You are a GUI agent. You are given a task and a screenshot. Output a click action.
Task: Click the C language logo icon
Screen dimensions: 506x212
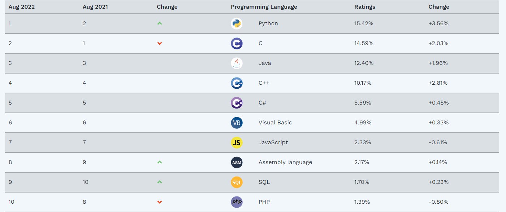[237, 44]
